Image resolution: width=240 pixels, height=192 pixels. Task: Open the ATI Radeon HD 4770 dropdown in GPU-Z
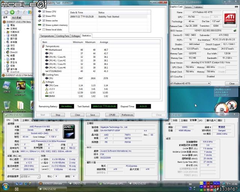(190, 84)
